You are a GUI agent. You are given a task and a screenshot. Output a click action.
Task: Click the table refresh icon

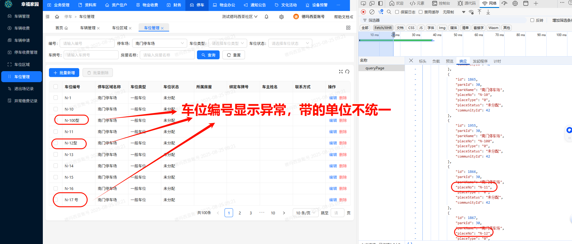click(347, 72)
